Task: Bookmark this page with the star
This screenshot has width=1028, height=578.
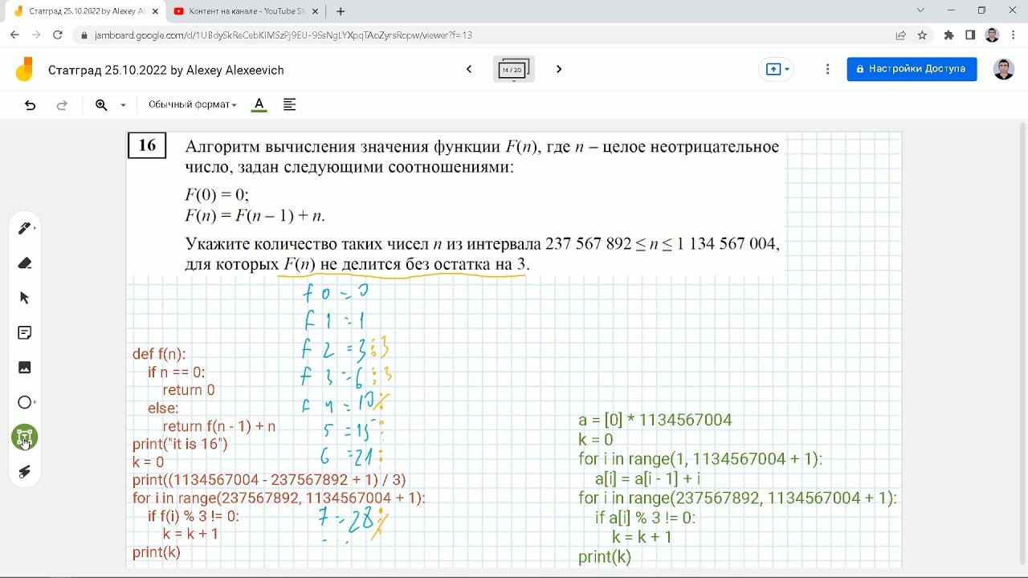Action: tap(923, 35)
